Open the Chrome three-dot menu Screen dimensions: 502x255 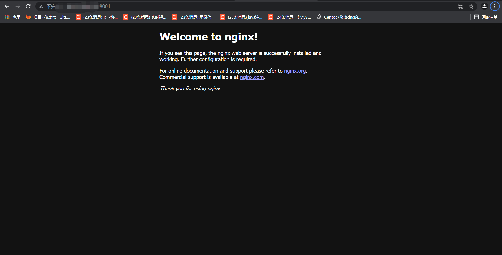[495, 6]
